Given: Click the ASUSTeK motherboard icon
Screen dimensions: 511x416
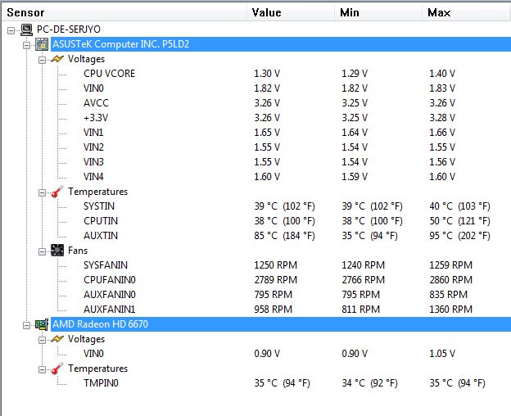Looking at the screenshot, I should pyautogui.click(x=42, y=44).
